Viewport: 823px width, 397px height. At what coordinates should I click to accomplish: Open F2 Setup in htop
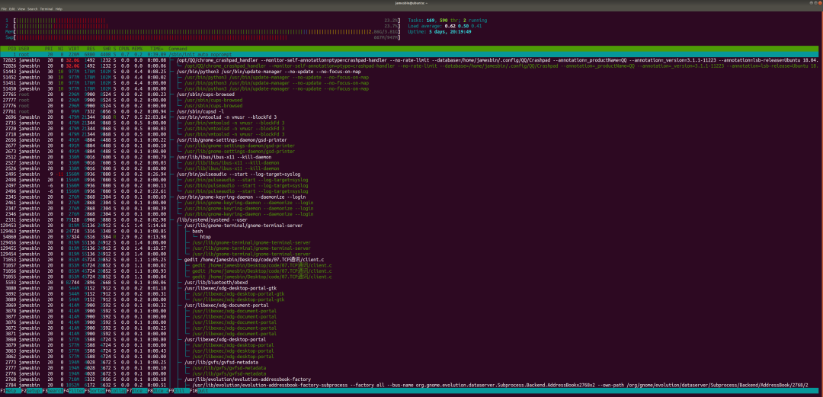click(31, 391)
